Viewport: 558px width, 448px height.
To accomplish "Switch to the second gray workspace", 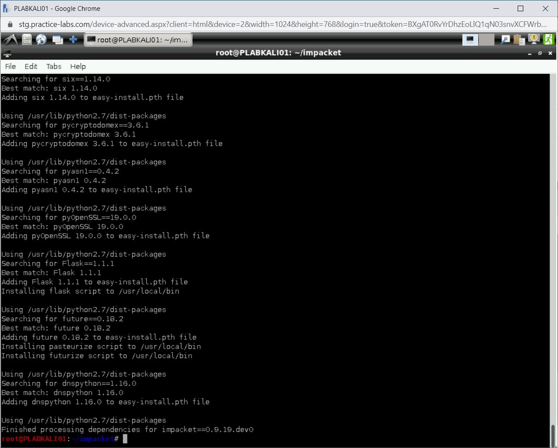I will 486,40.
